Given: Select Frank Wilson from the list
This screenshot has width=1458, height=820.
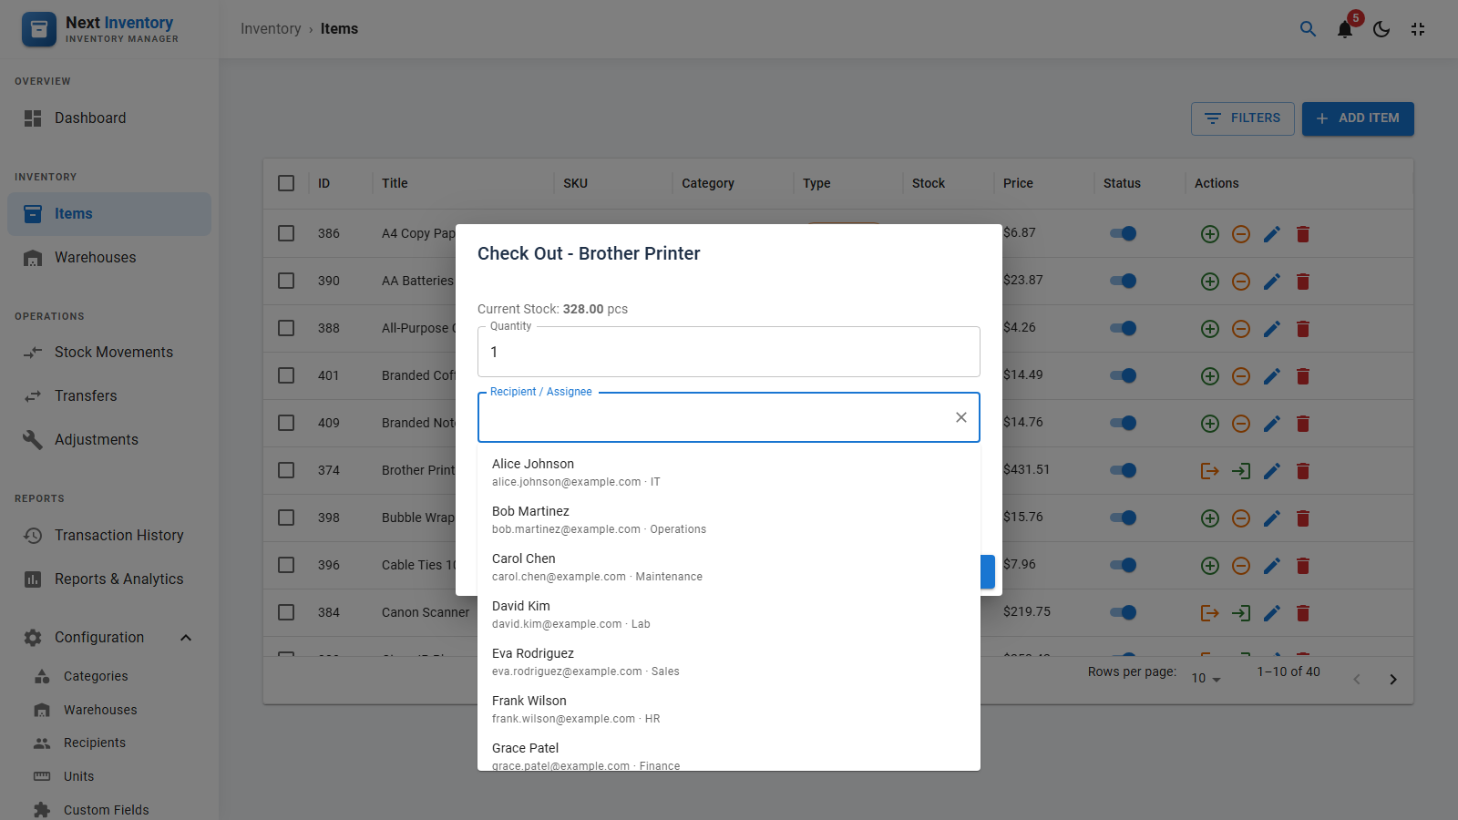Looking at the screenshot, I should [729, 709].
